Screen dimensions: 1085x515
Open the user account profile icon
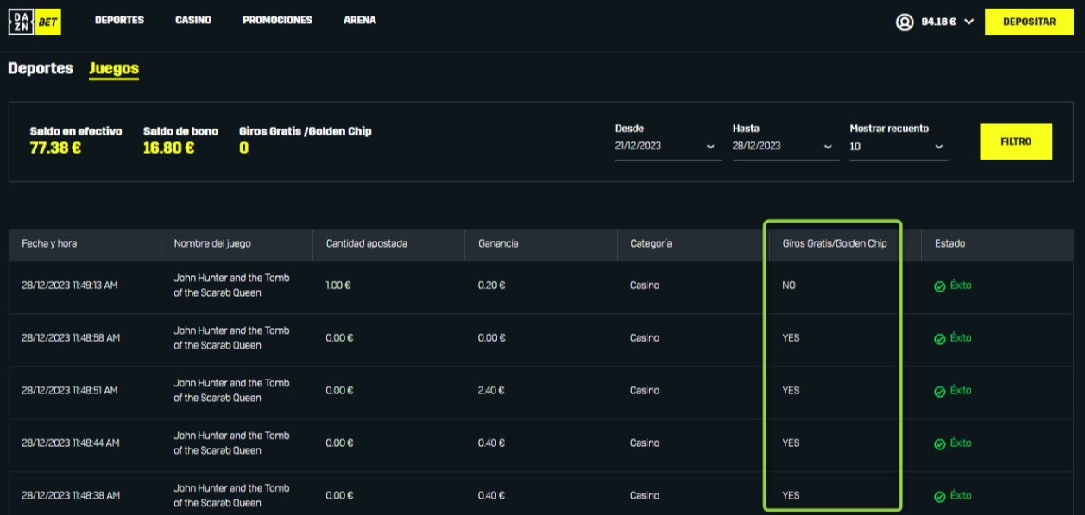pyautogui.click(x=905, y=22)
